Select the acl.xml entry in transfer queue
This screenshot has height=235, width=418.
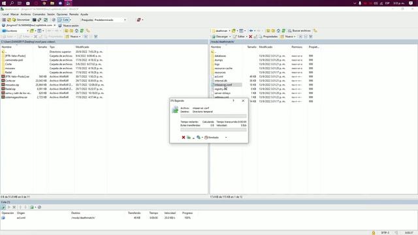click(21, 218)
